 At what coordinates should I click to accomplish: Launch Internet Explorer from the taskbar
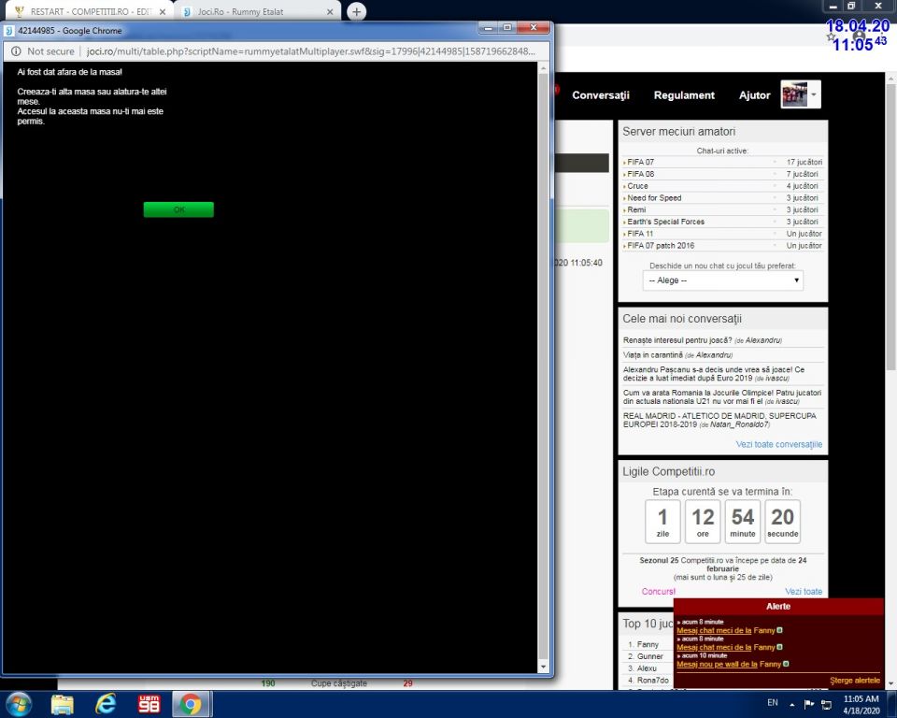[106, 703]
